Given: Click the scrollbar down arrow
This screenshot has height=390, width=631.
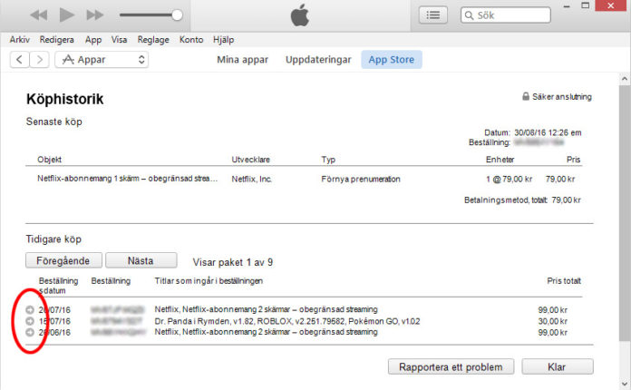Looking at the screenshot, I should [x=625, y=384].
